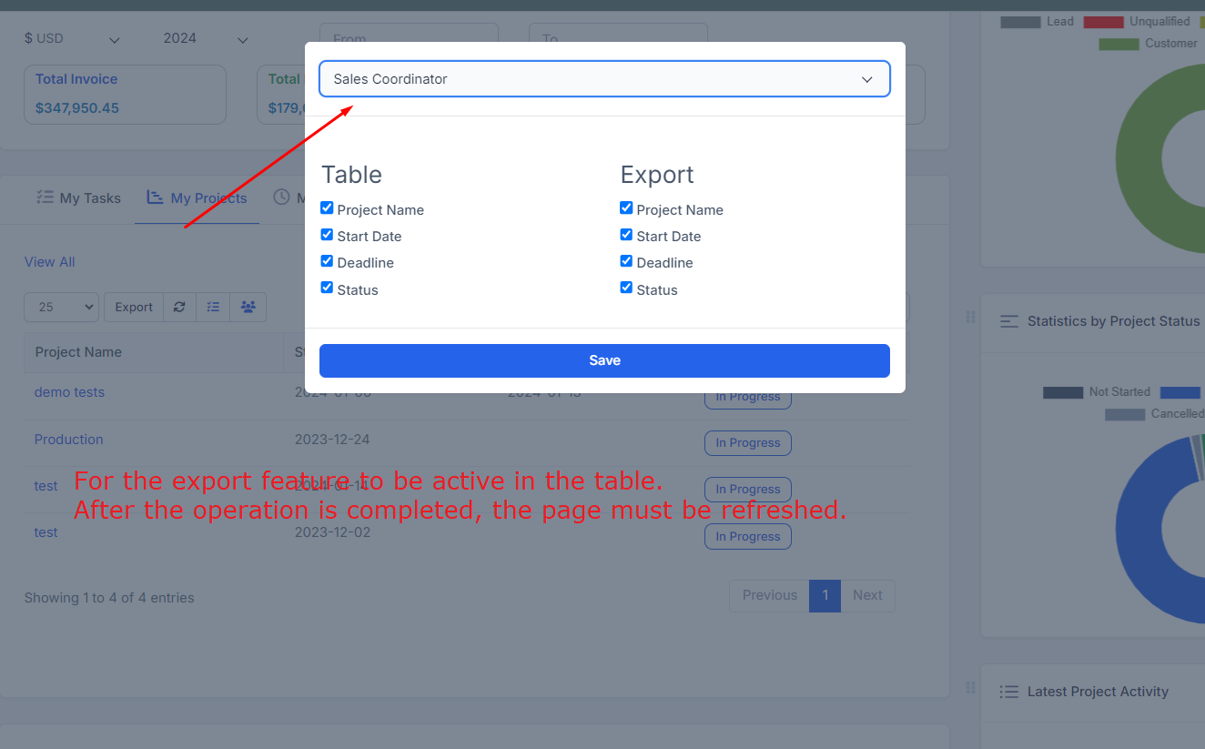
Task: Toggle the Customer legend color swatch
Action: [x=1119, y=44]
